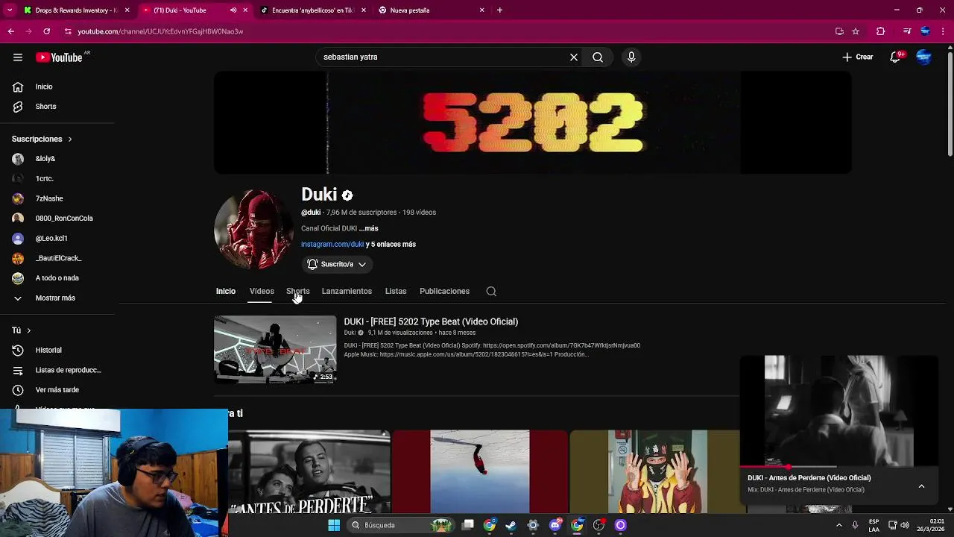Open the Chrome three-dot menu
The image size is (954, 537).
click(943, 31)
